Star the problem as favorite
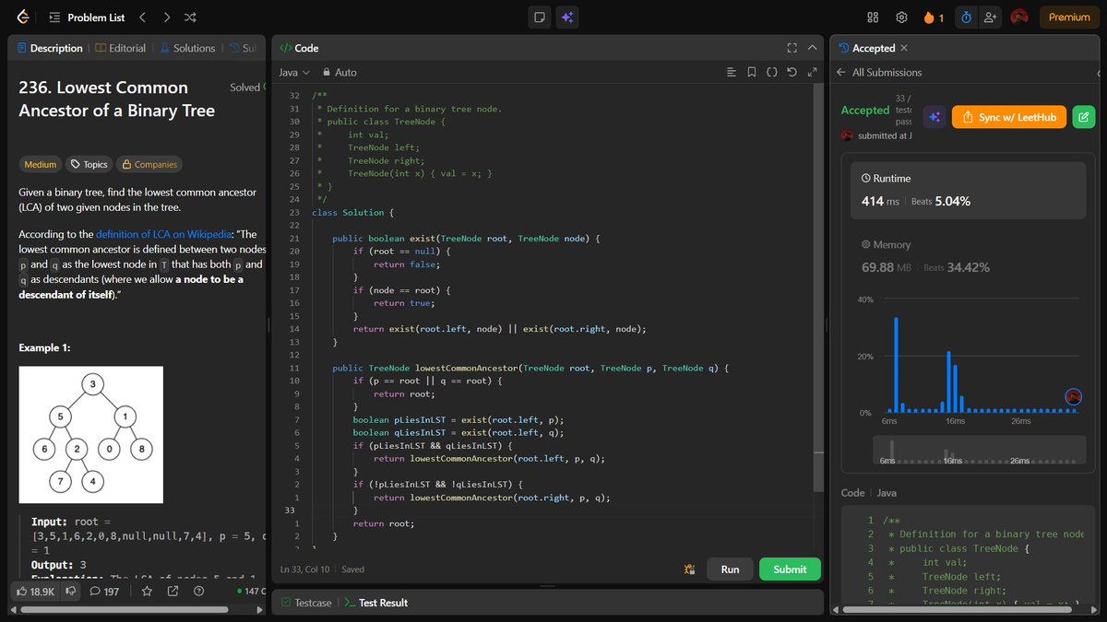Viewport: 1107px width, 622px height. [147, 592]
